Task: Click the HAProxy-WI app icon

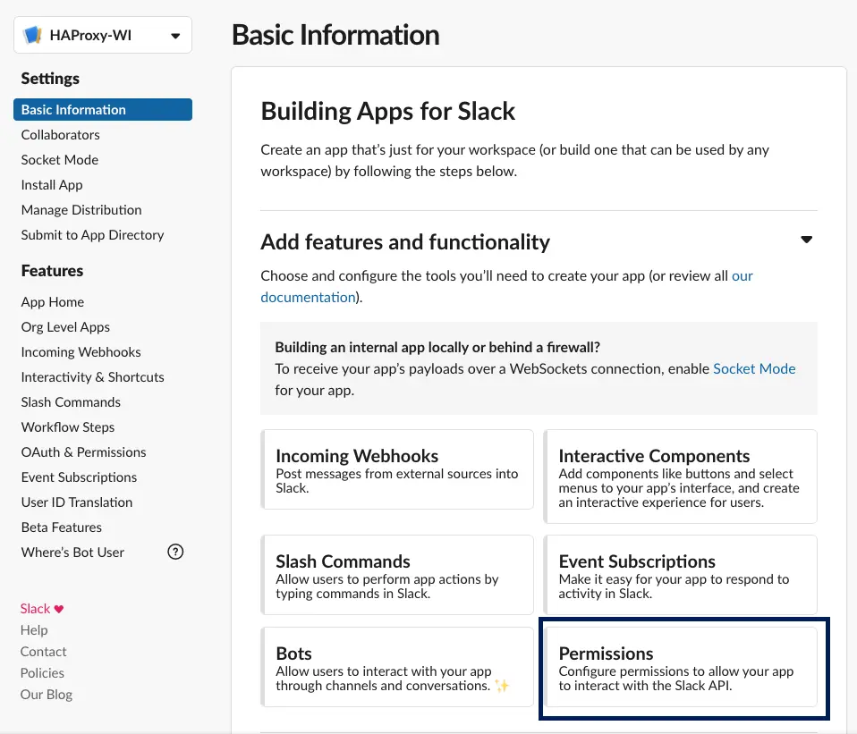Action: (32, 36)
